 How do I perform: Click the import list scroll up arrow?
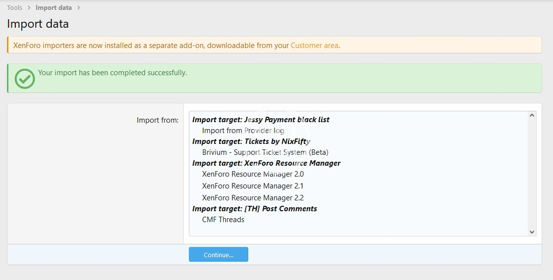tap(532, 115)
